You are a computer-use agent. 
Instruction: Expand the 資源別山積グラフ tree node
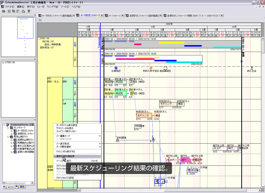click(12, 140)
